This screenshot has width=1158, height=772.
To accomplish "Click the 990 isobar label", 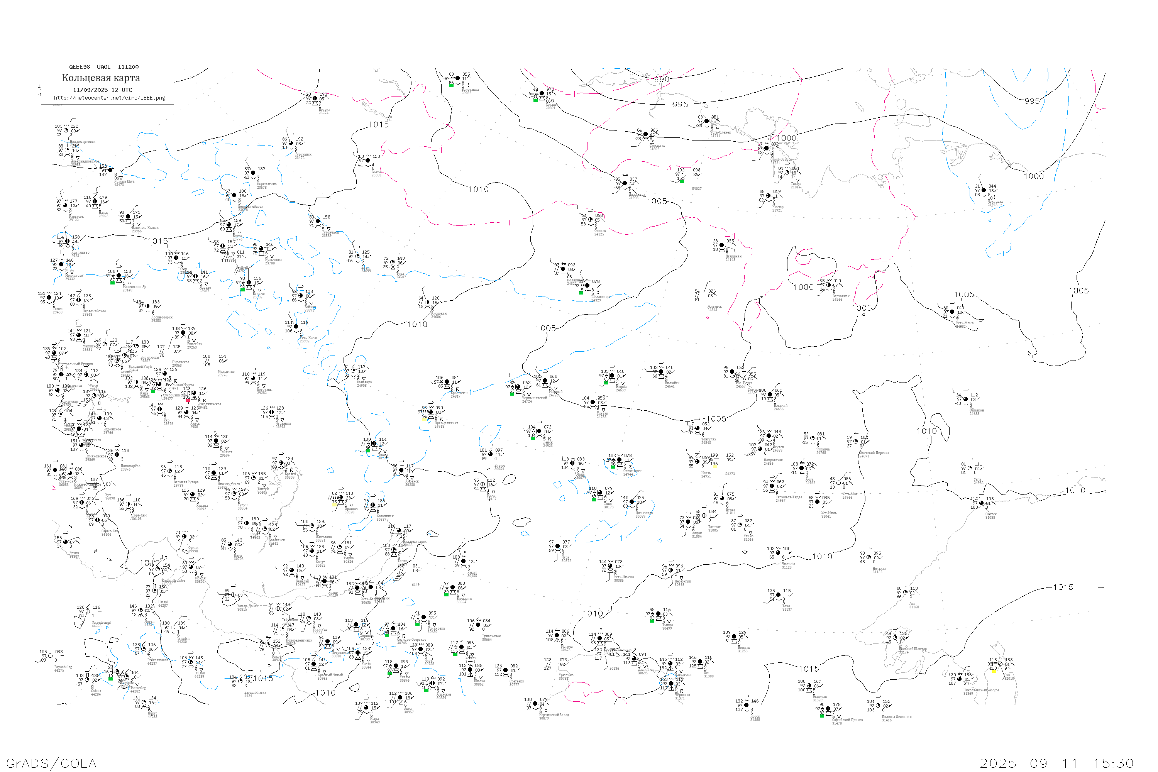I will click(x=662, y=79).
